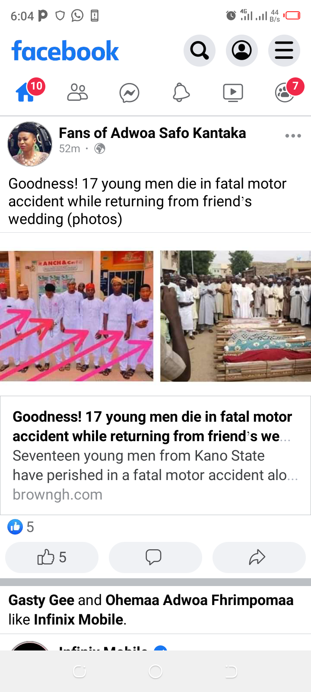
Task: Open the Watch video tab
Action: 233,93
